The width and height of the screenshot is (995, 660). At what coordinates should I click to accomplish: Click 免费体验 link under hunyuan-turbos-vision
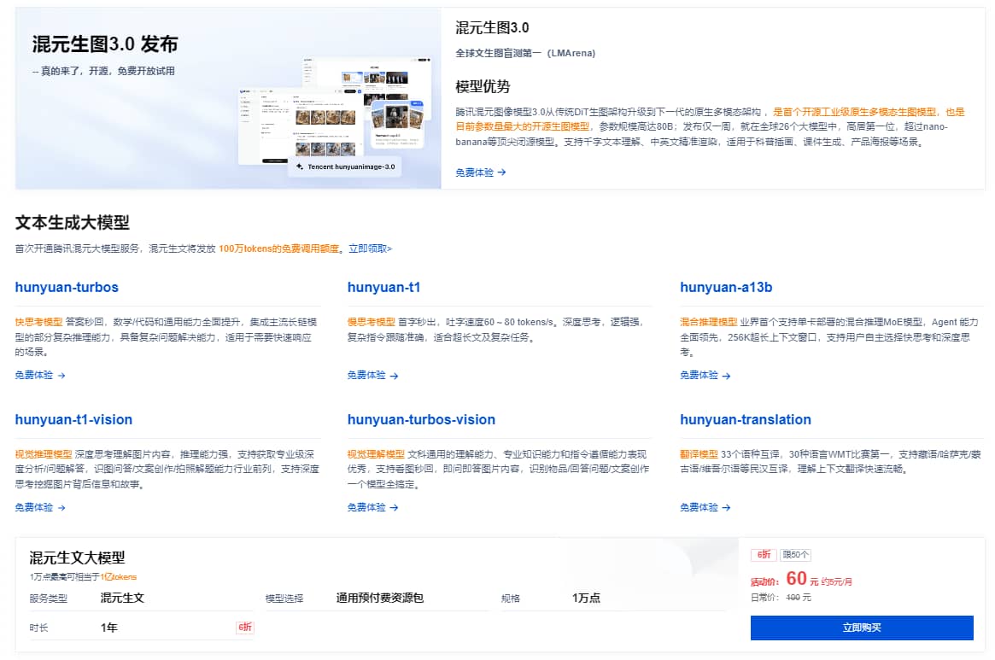click(365, 507)
